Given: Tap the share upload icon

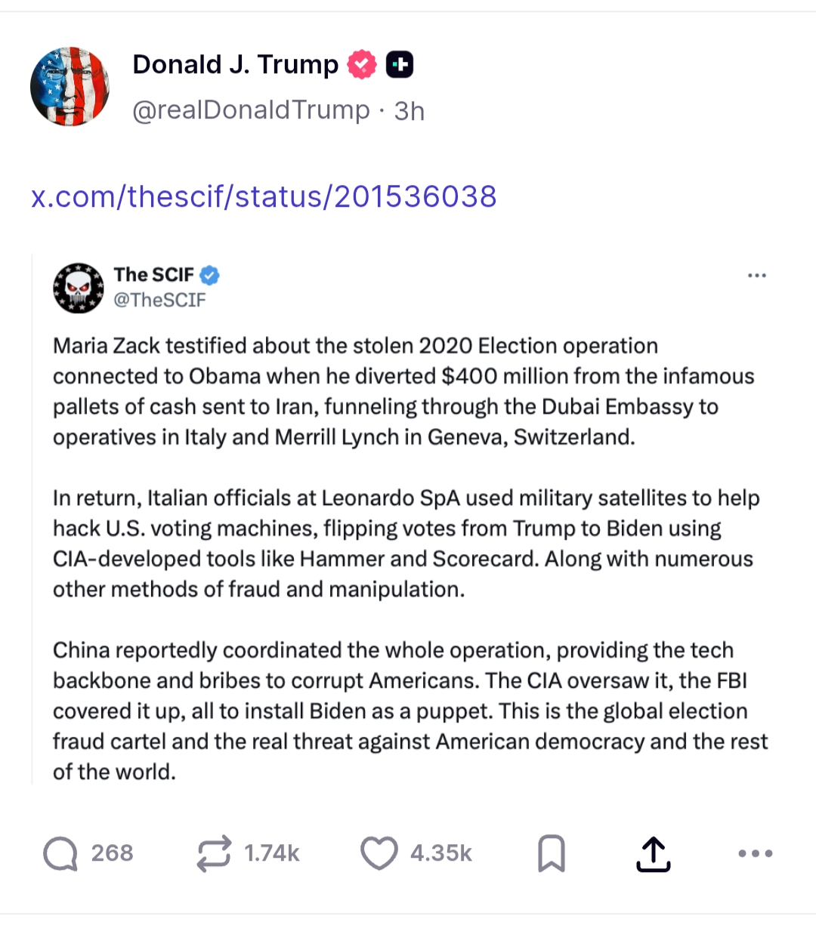Looking at the screenshot, I should (653, 854).
